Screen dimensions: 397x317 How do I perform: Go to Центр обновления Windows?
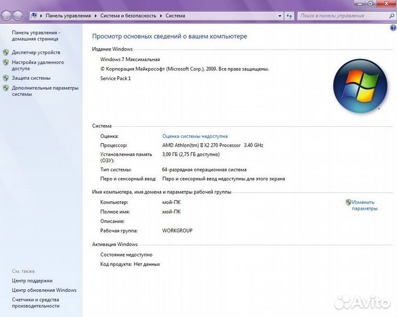tap(44, 290)
